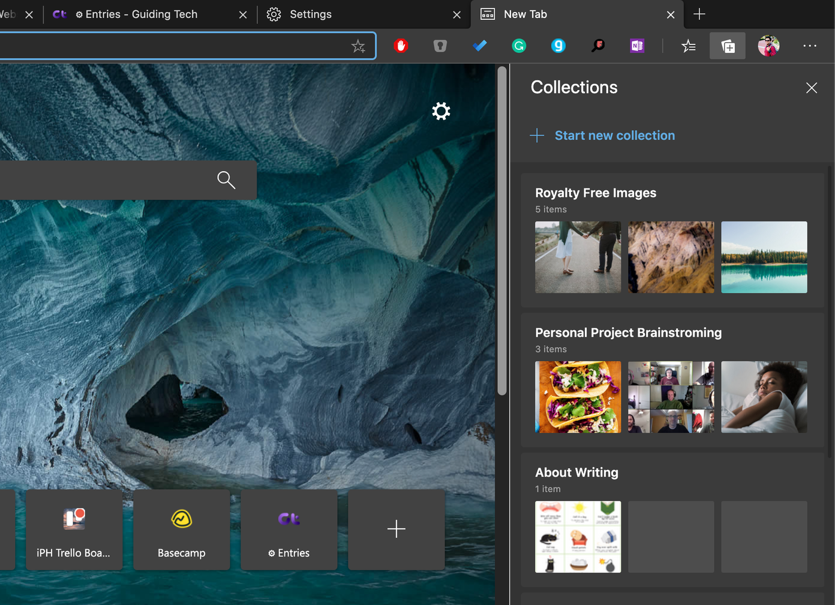Open the tacos thumbnail in Personal Project Brainstroming
The image size is (835, 605).
(x=578, y=397)
